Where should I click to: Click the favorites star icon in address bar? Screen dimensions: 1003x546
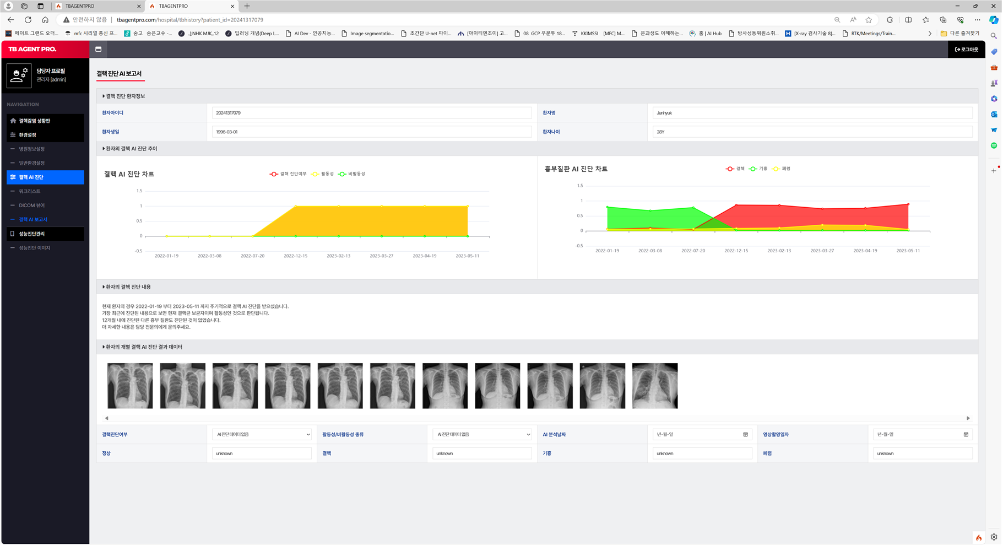coord(869,20)
